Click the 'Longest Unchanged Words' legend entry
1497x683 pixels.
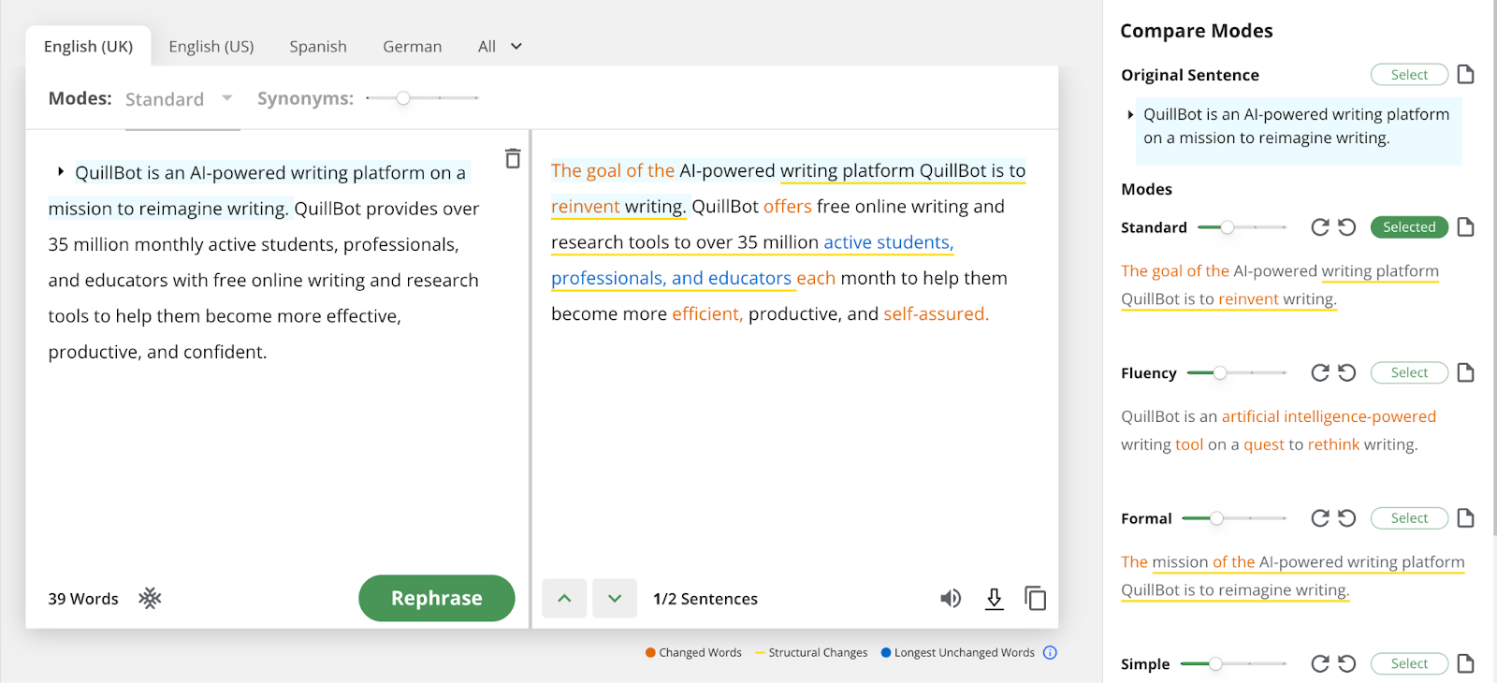coord(958,652)
